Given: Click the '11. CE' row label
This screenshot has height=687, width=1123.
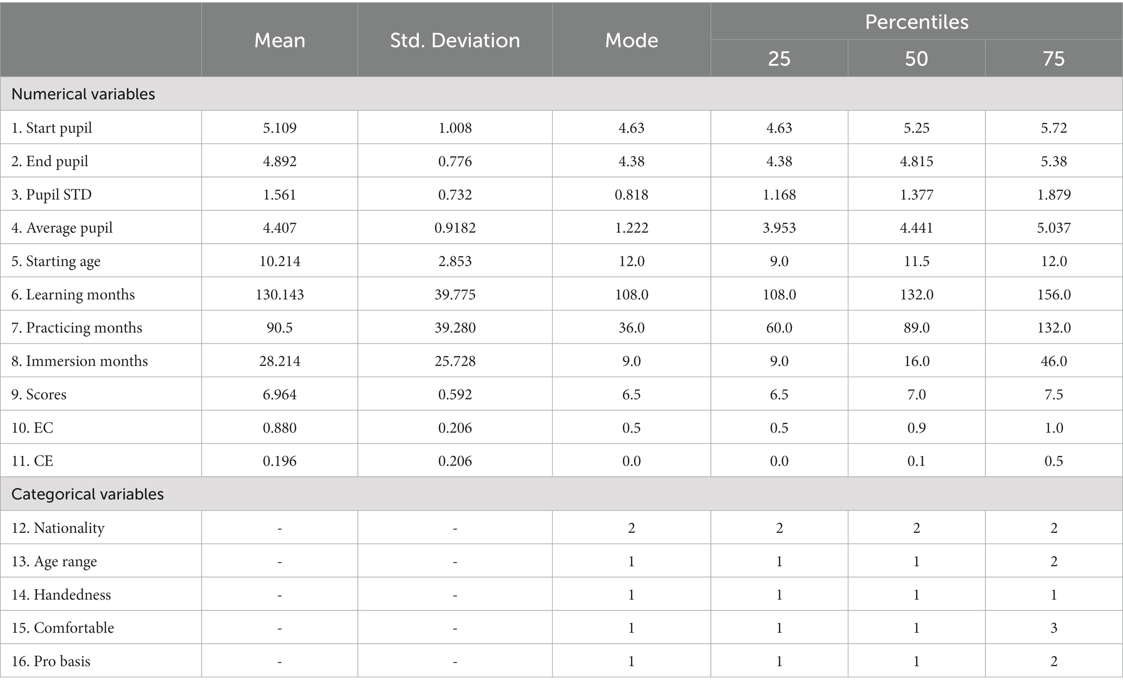Looking at the screenshot, I should pos(33,461).
